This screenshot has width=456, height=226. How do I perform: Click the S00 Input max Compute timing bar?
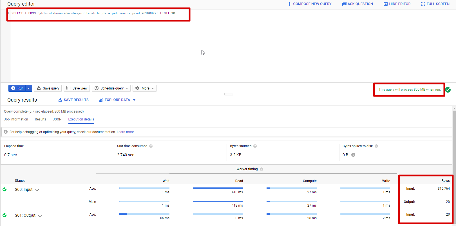(x=292, y=201)
